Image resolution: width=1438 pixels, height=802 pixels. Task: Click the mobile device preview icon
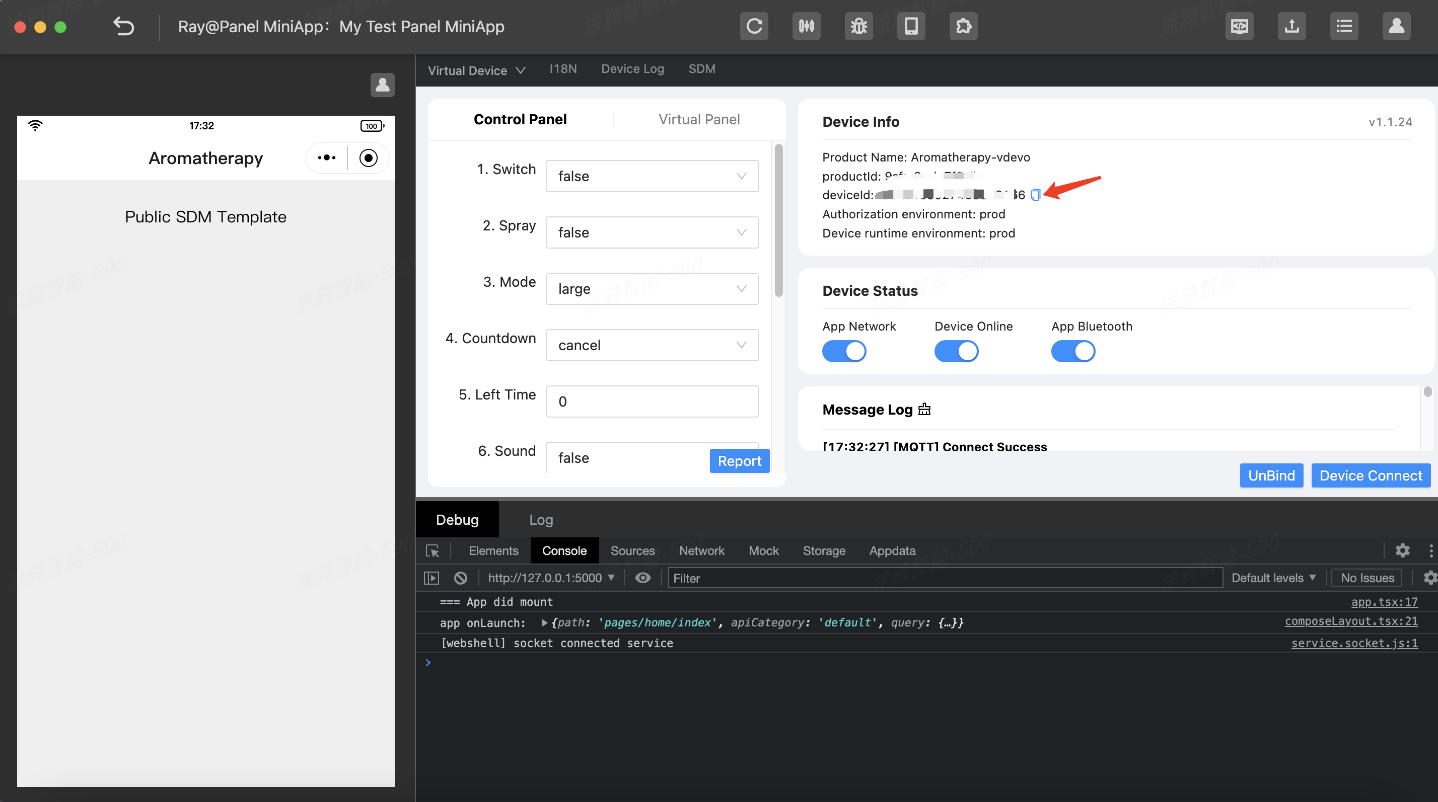click(x=911, y=26)
